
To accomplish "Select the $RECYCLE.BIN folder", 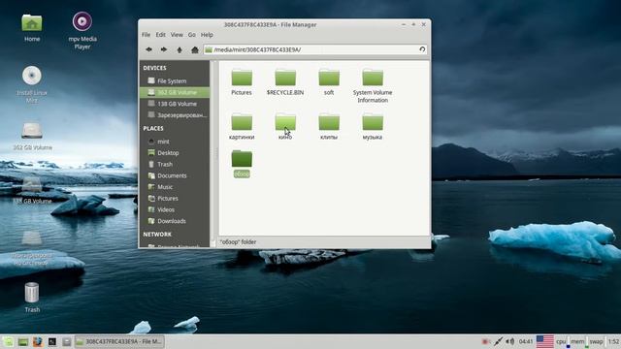I will tap(285, 81).
